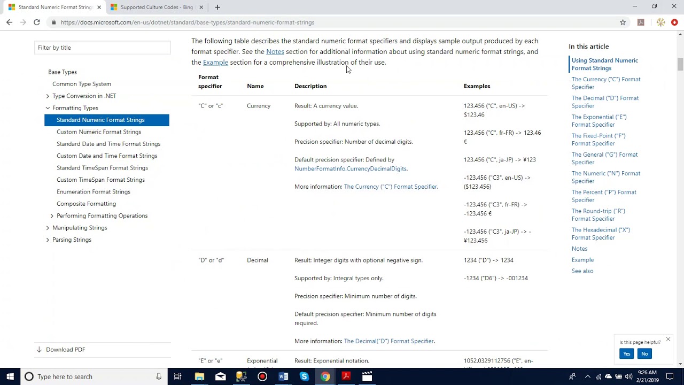
Task: Expand the Parsing Strings node
Action: pyautogui.click(x=48, y=240)
